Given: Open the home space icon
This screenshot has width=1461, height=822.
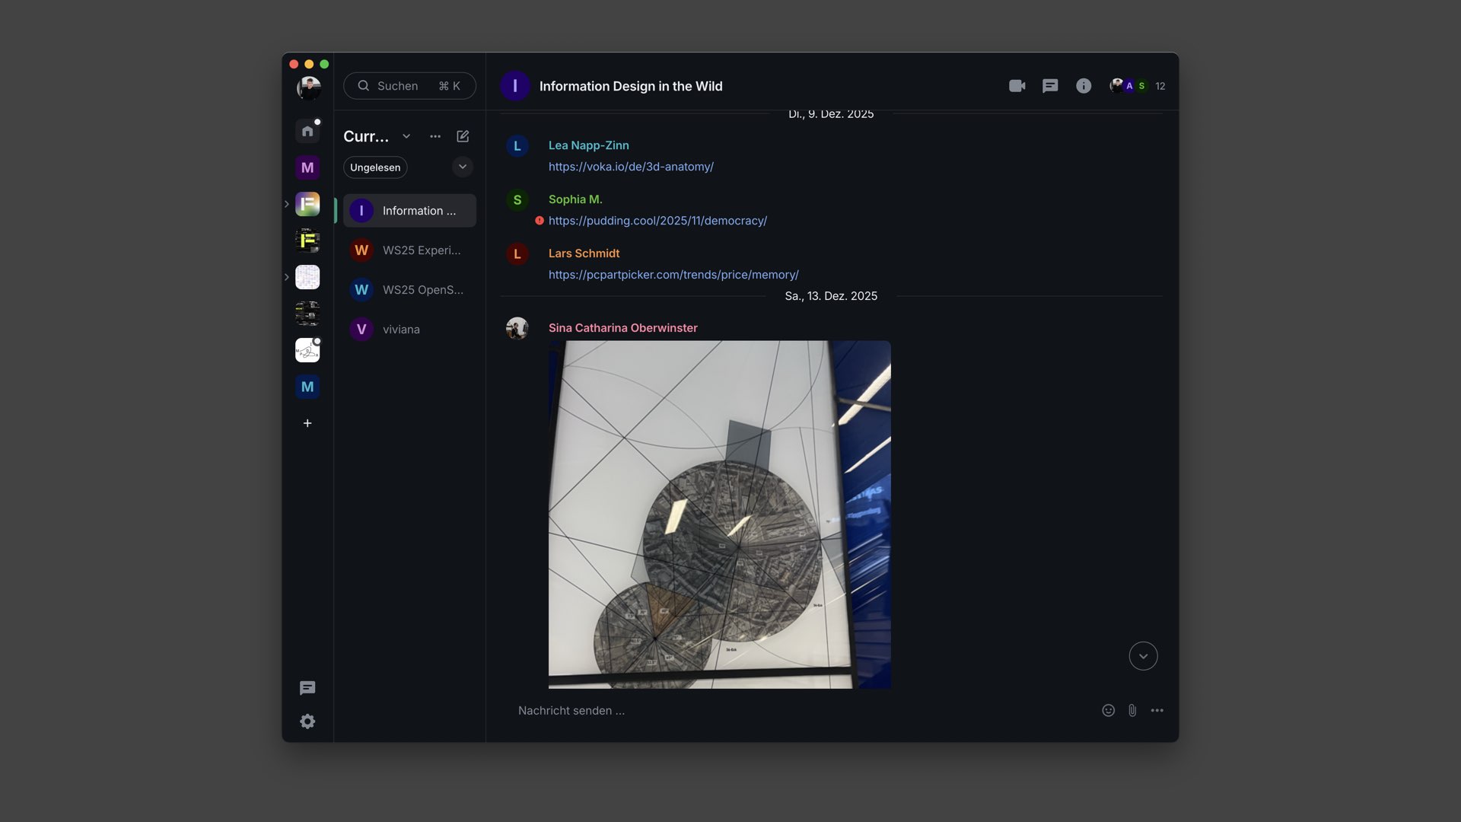Looking at the screenshot, I should (307, 131).
